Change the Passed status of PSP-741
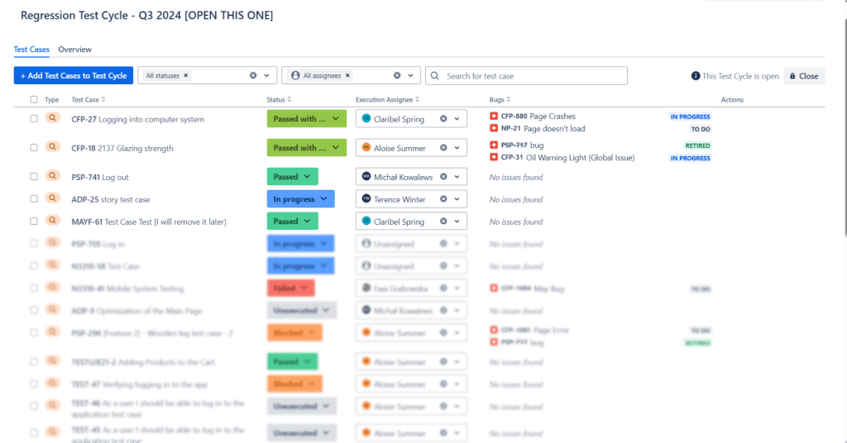Viewport: 847px width, 443px height. 292,177
